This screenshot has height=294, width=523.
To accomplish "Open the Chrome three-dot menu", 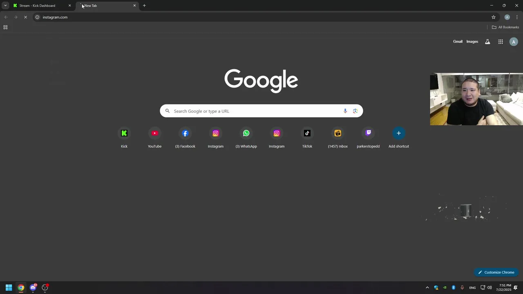I will 517,17.
